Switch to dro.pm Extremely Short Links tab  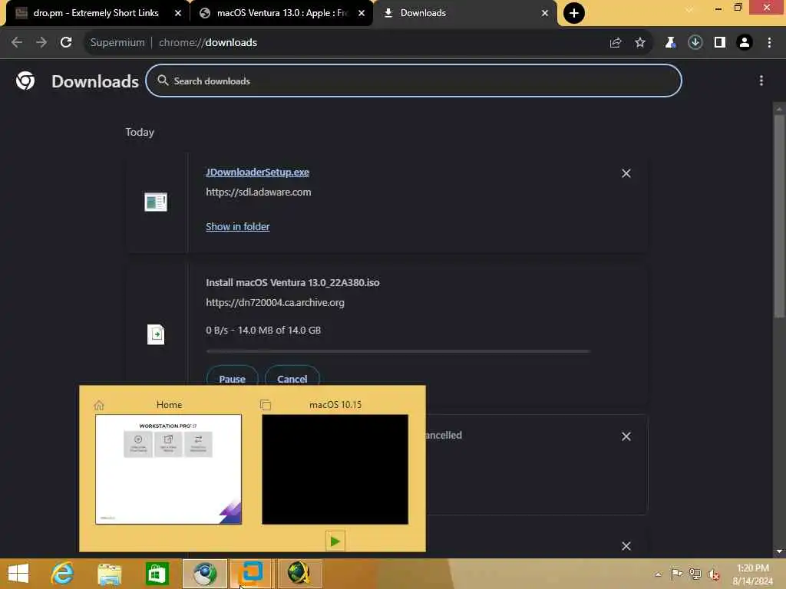[95, 13]
